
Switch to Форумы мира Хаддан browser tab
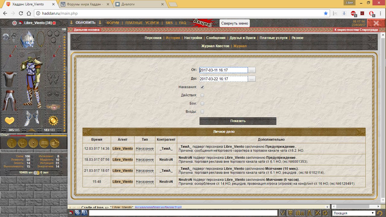pyautogui.click(x=85, y=4)
